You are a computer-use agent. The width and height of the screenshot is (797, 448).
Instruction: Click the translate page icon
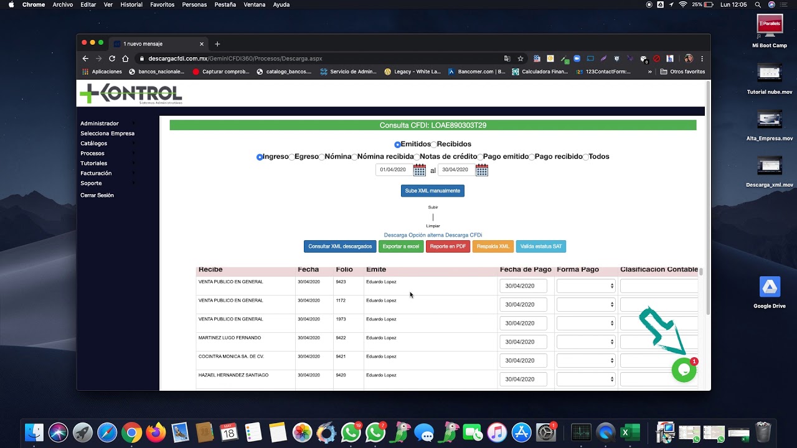click(x=507, y=58)
